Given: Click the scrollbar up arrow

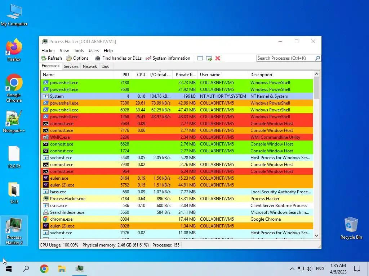Looking at the screenshot, I should [316, 74].
